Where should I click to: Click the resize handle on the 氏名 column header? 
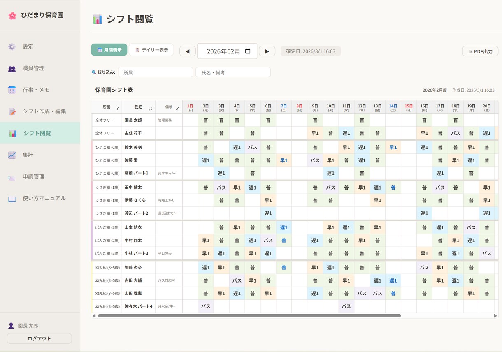coord(151,109)
